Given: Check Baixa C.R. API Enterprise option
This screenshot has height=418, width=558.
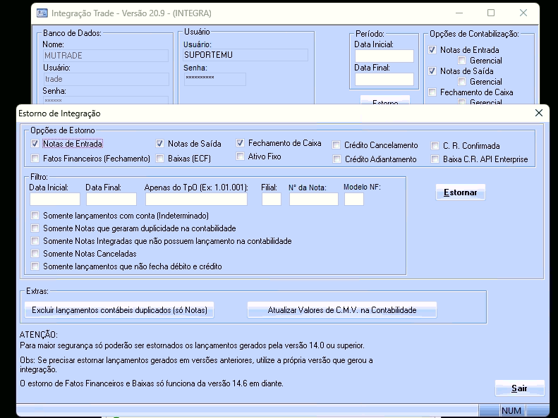Looking at the screenshot, I should pyautogui.click(x=435, y=159).
